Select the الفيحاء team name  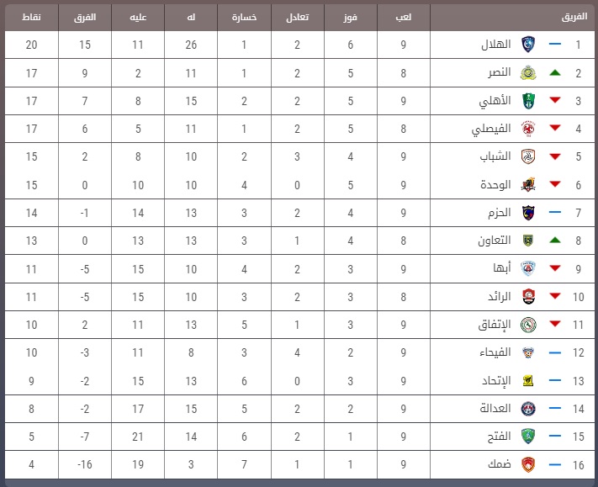[495, 352]
